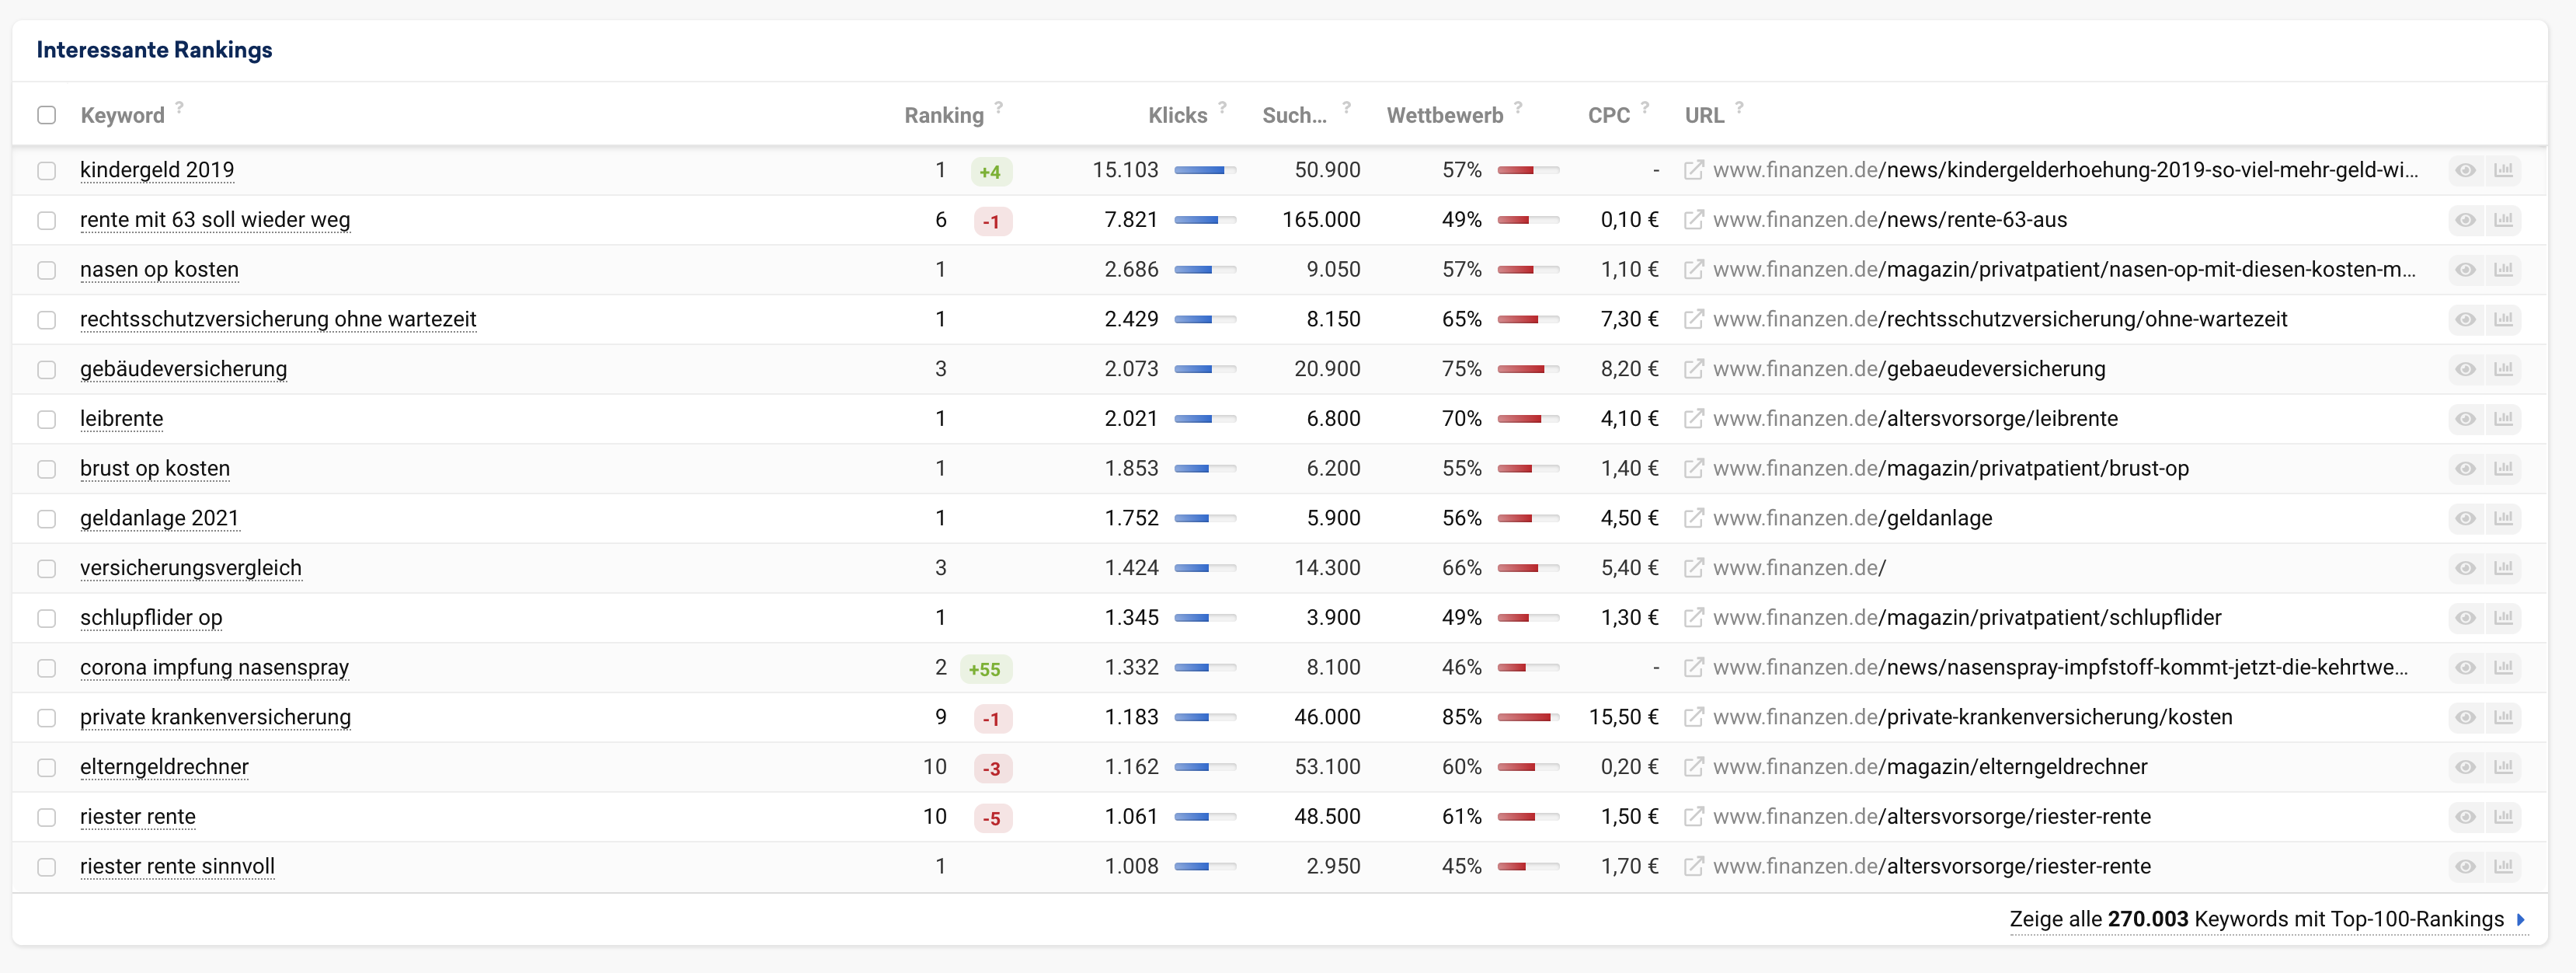
Task: Show history chart icon for nasen op kosten row
Action: click(x=2503, y=270)
